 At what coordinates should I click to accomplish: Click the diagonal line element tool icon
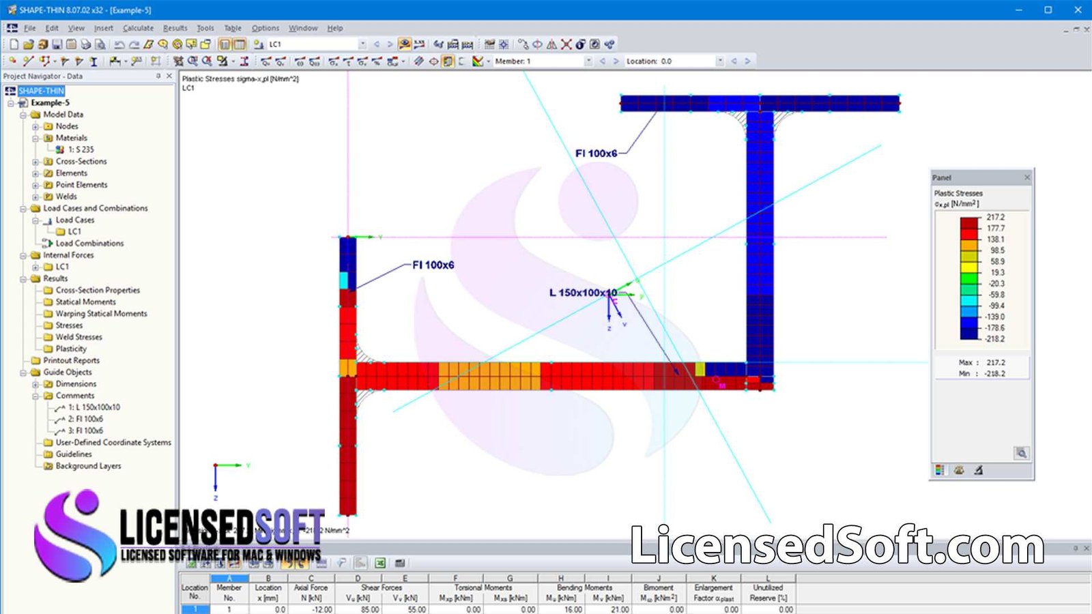[28, 61]
